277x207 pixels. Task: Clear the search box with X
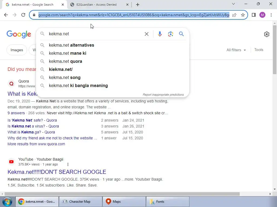point(146,34)
